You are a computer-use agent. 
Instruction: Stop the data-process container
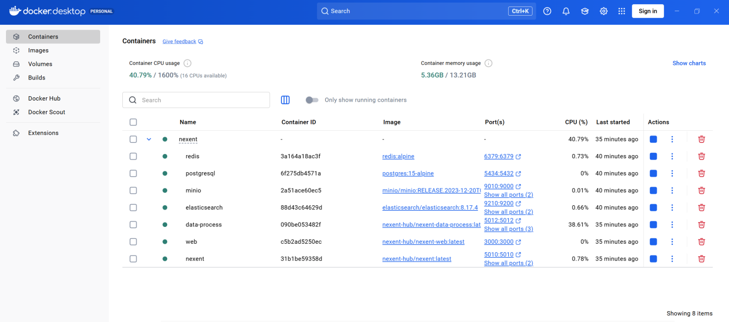coord(653,225)
